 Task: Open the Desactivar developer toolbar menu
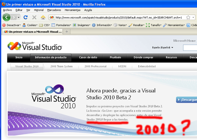coord(11,25)
